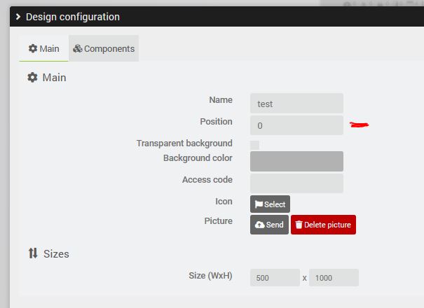Click the trash icon on Delete picture
Image resolution: width=424 pixels, height=308 pixels.
pos(299,225)
